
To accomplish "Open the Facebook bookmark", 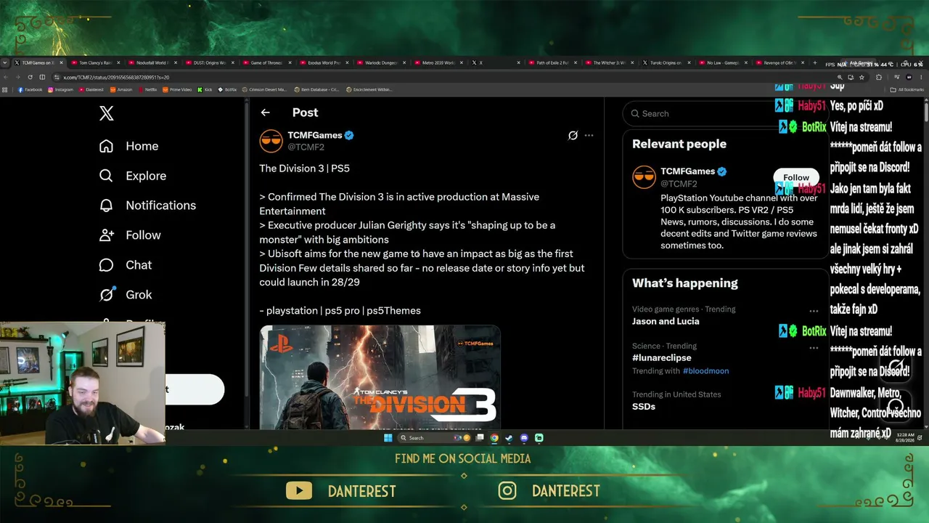I will point(29,89).
